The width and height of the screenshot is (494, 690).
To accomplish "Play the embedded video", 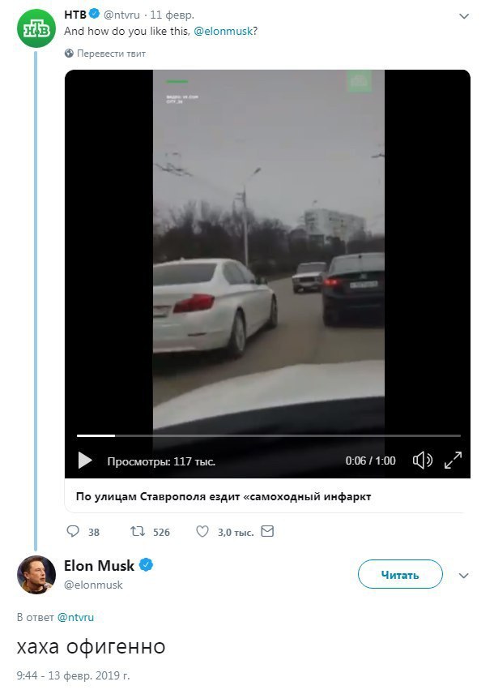I will coord(85,461).
